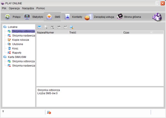The image size is (166, 118).
Task: Open the Kontakty address book icon
Action: (67, 17)
